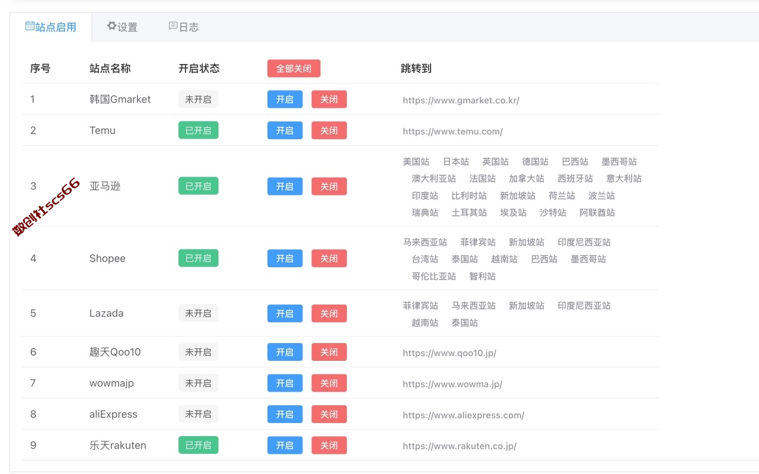Go to Amazon 德国站
759x474 pixels.
point(535,162)
